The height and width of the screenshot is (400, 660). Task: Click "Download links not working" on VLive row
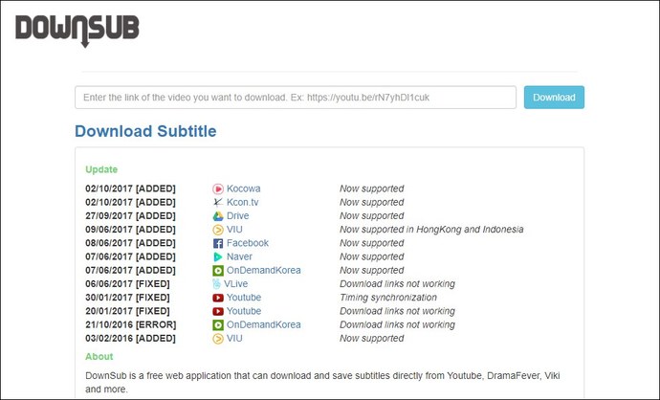(x=397, y=284)
